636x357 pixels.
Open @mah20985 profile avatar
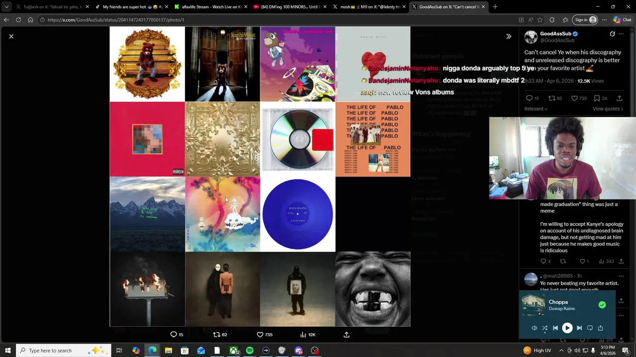pyautogui.click(x=531, y=279)
